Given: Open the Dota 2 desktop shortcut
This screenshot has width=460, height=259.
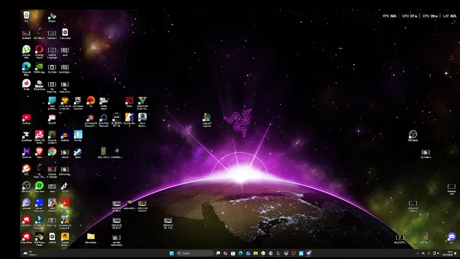Looking at the screenshot, I should [129, 101].
